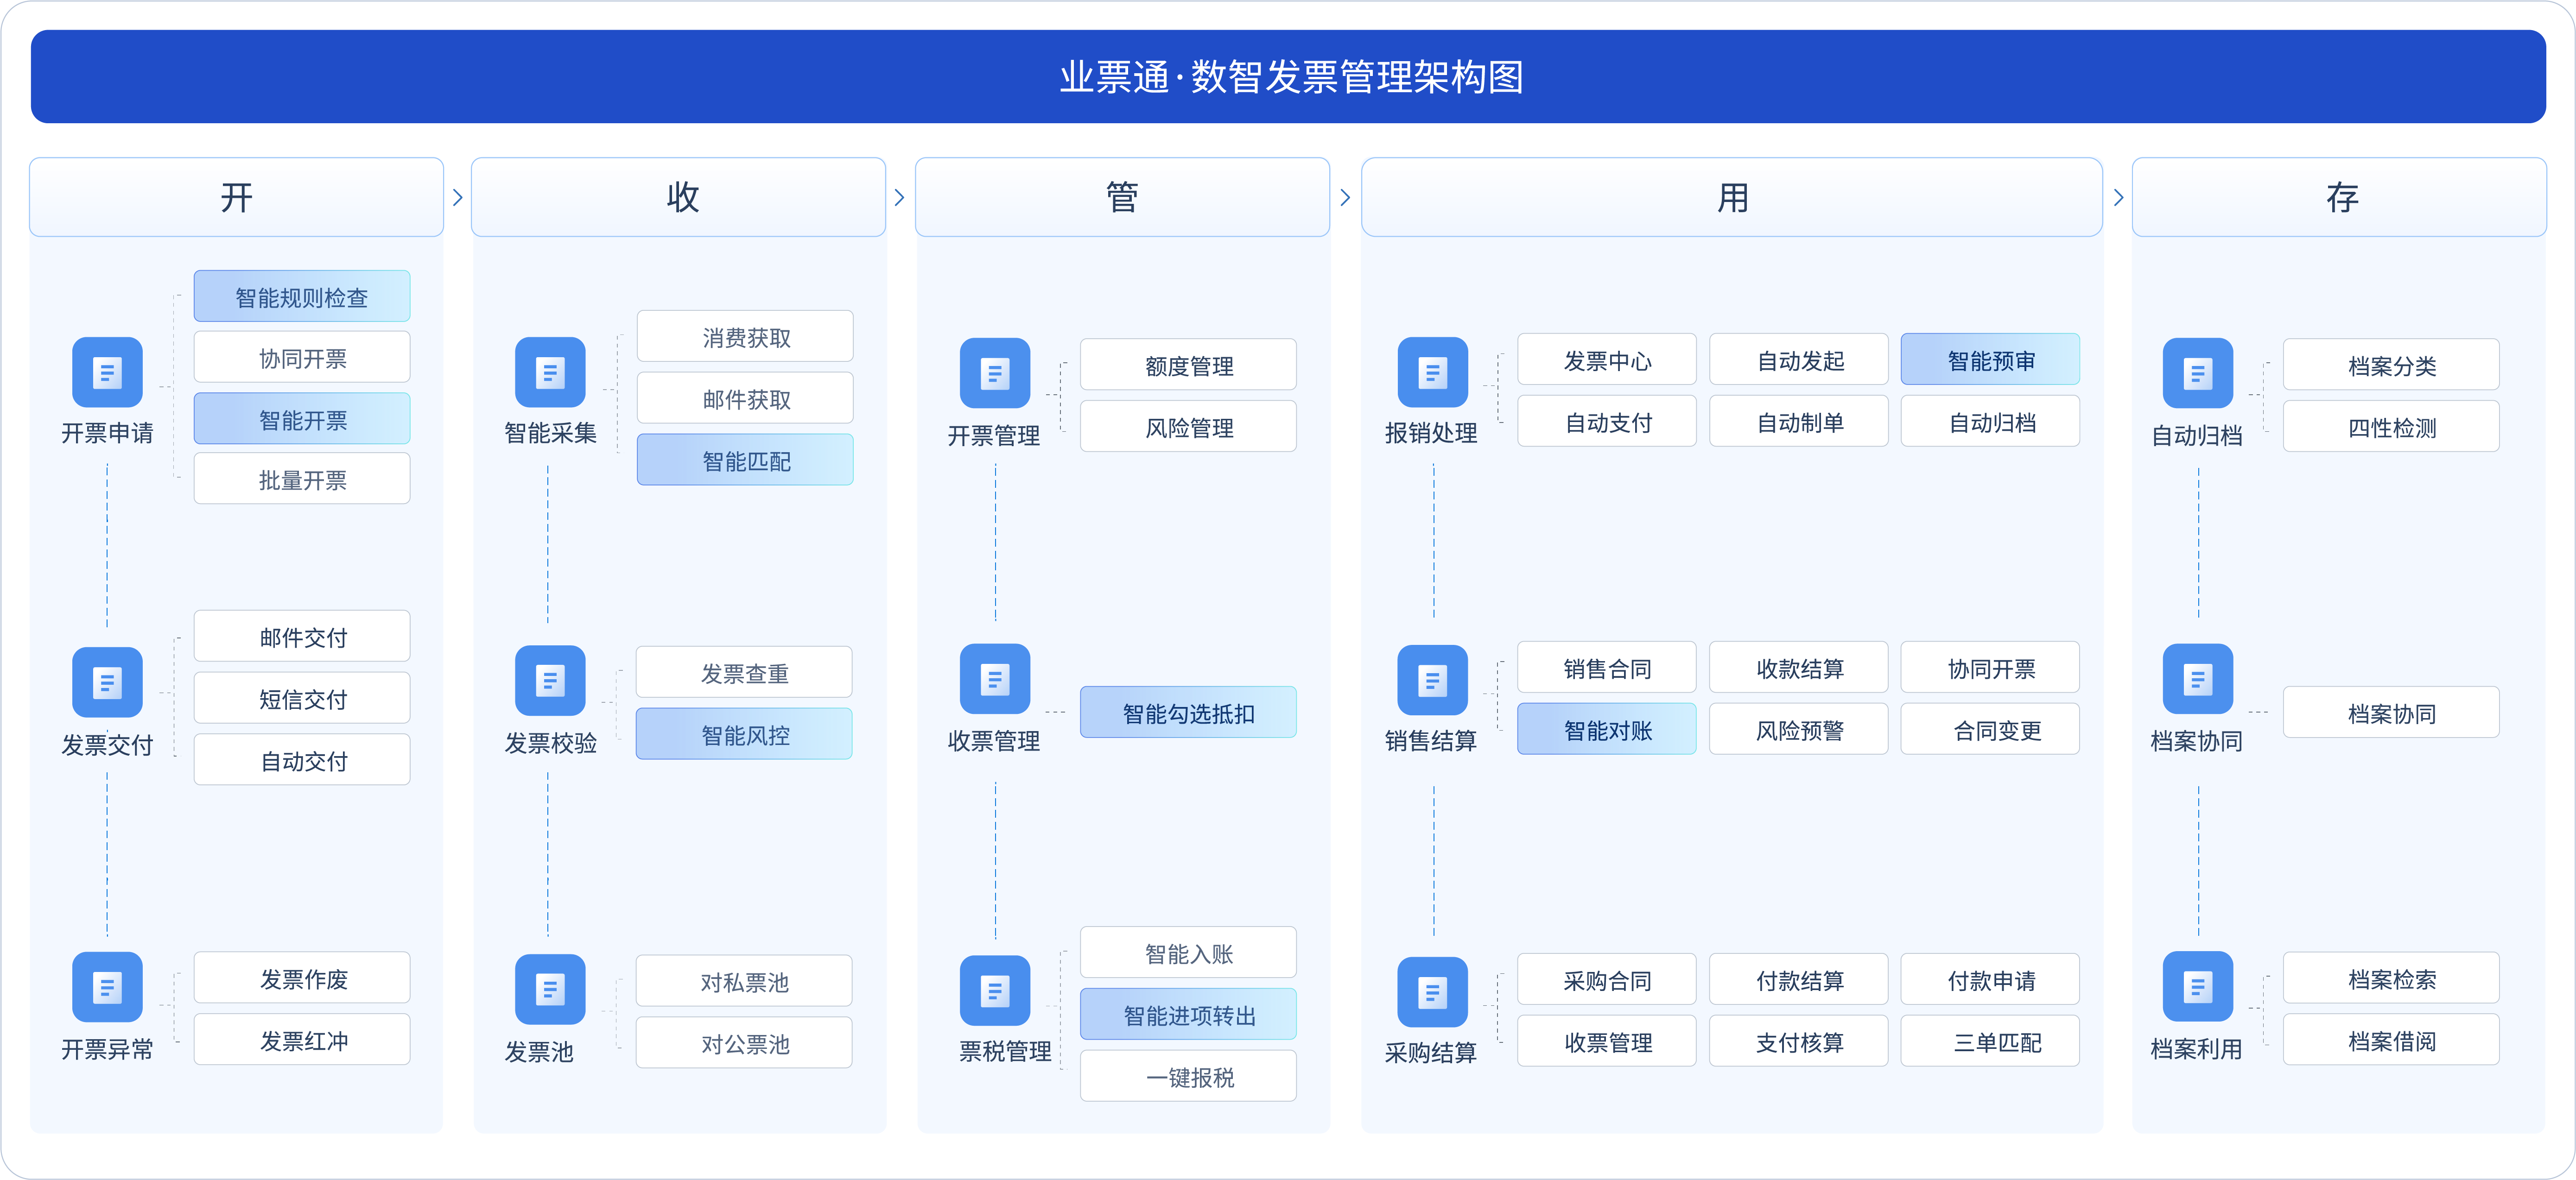Select the 销售结算 document icon

pyautogui.click(x=1433, y=681)
